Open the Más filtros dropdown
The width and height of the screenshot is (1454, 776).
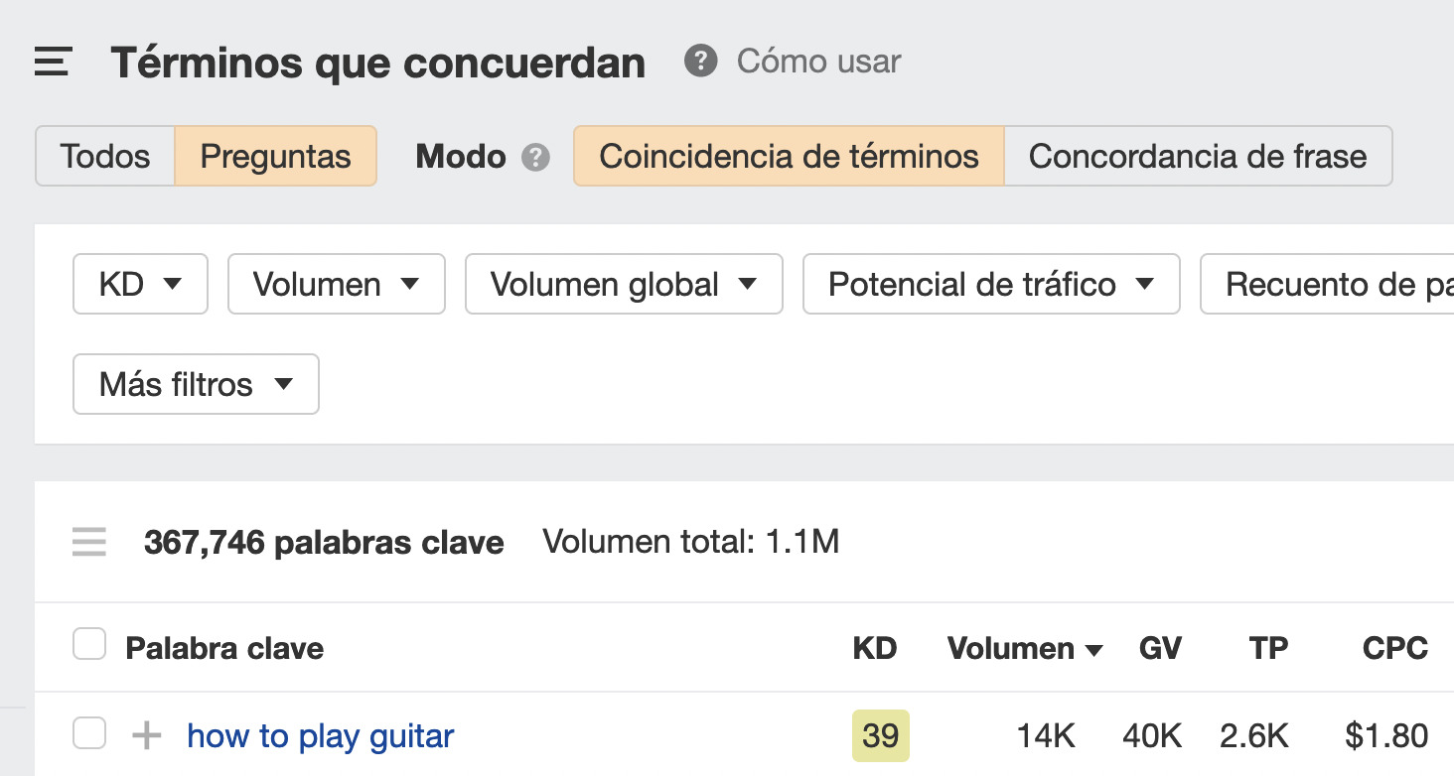196,384
